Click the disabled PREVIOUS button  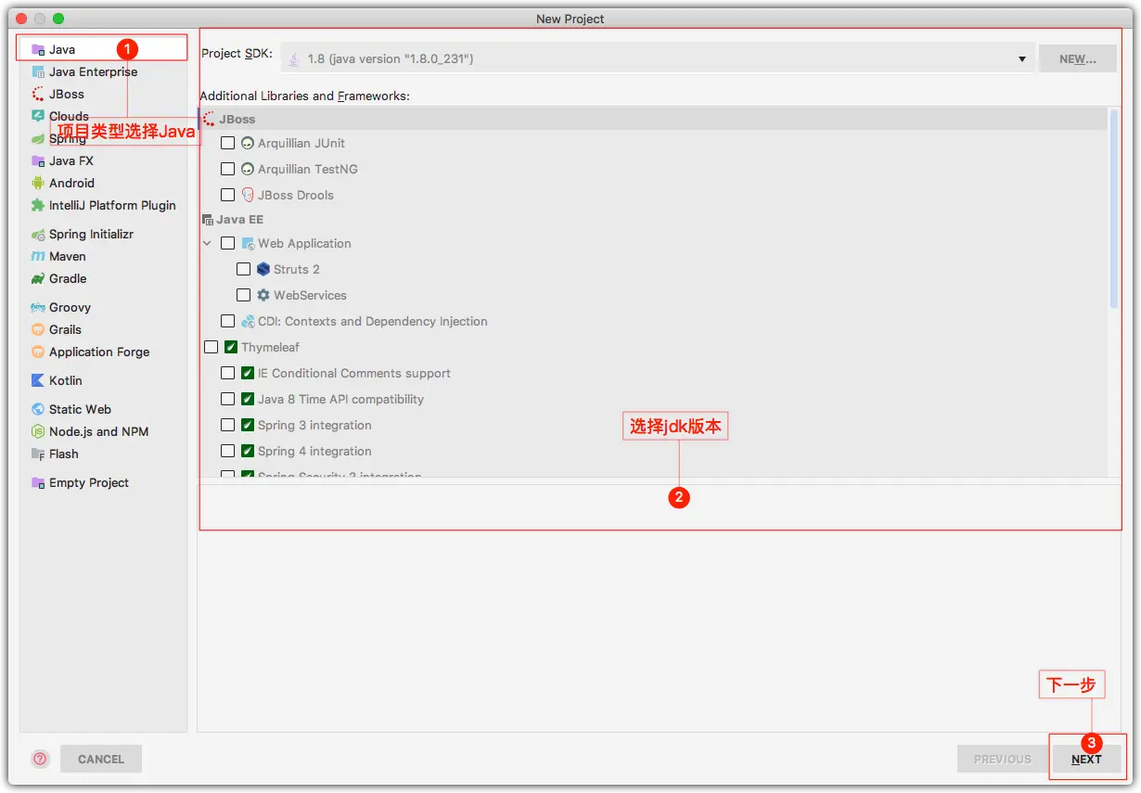tap(1003, 759)
